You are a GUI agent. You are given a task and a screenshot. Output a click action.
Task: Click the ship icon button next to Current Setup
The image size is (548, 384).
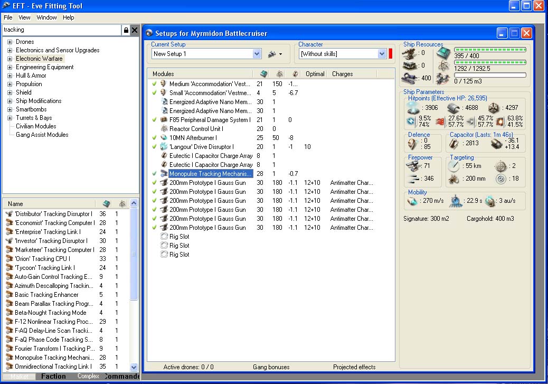[x=272, y=54]
